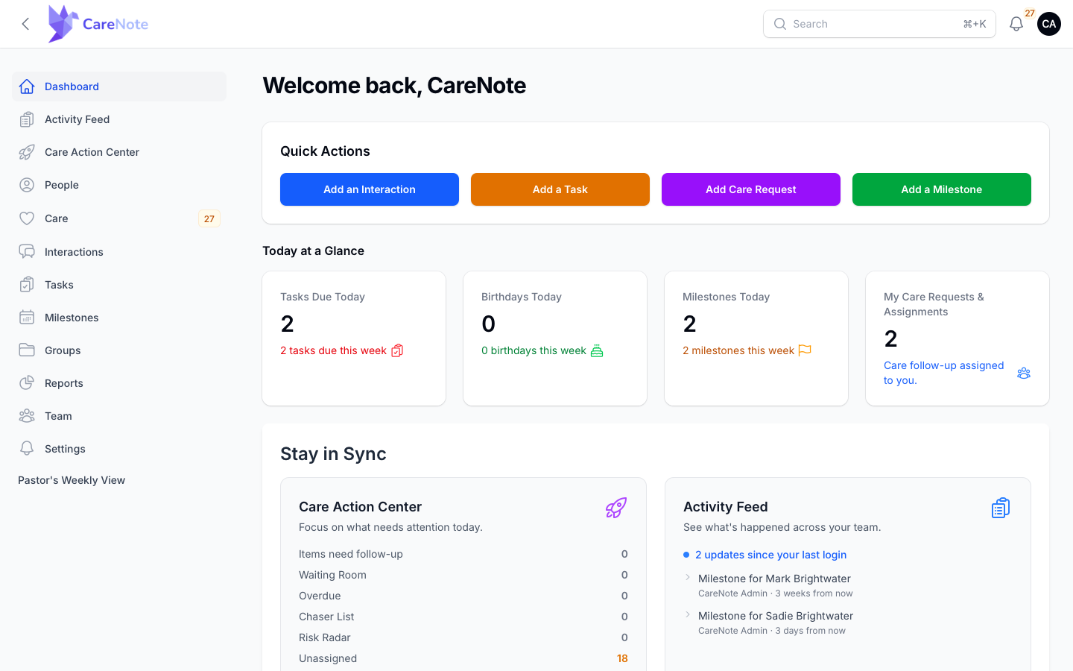
Task: Click Add a Task button
Action: tap(560, 189)
